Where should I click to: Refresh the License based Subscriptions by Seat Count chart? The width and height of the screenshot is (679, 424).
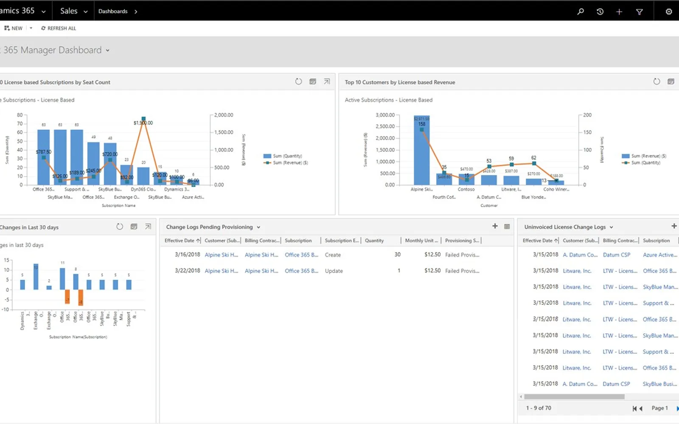(x=298, y=81)
